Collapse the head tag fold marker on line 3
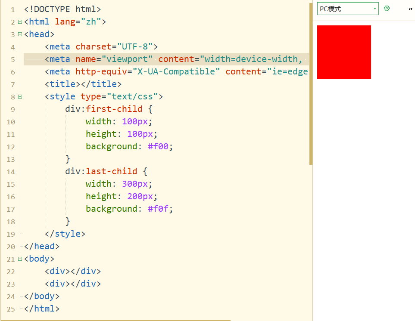The height and width of the screenshot is (321, 415). coord(20,34)
